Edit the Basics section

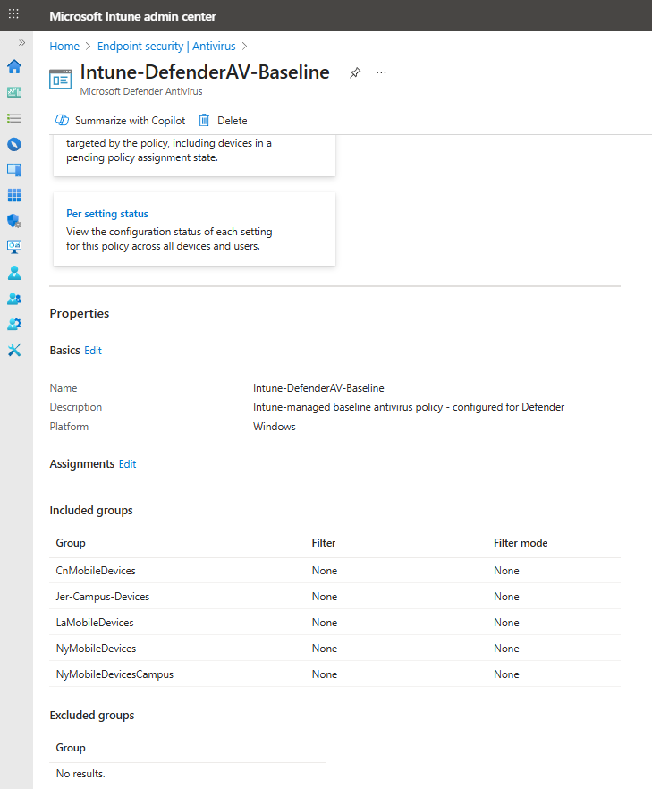click(x=93, y=351)
